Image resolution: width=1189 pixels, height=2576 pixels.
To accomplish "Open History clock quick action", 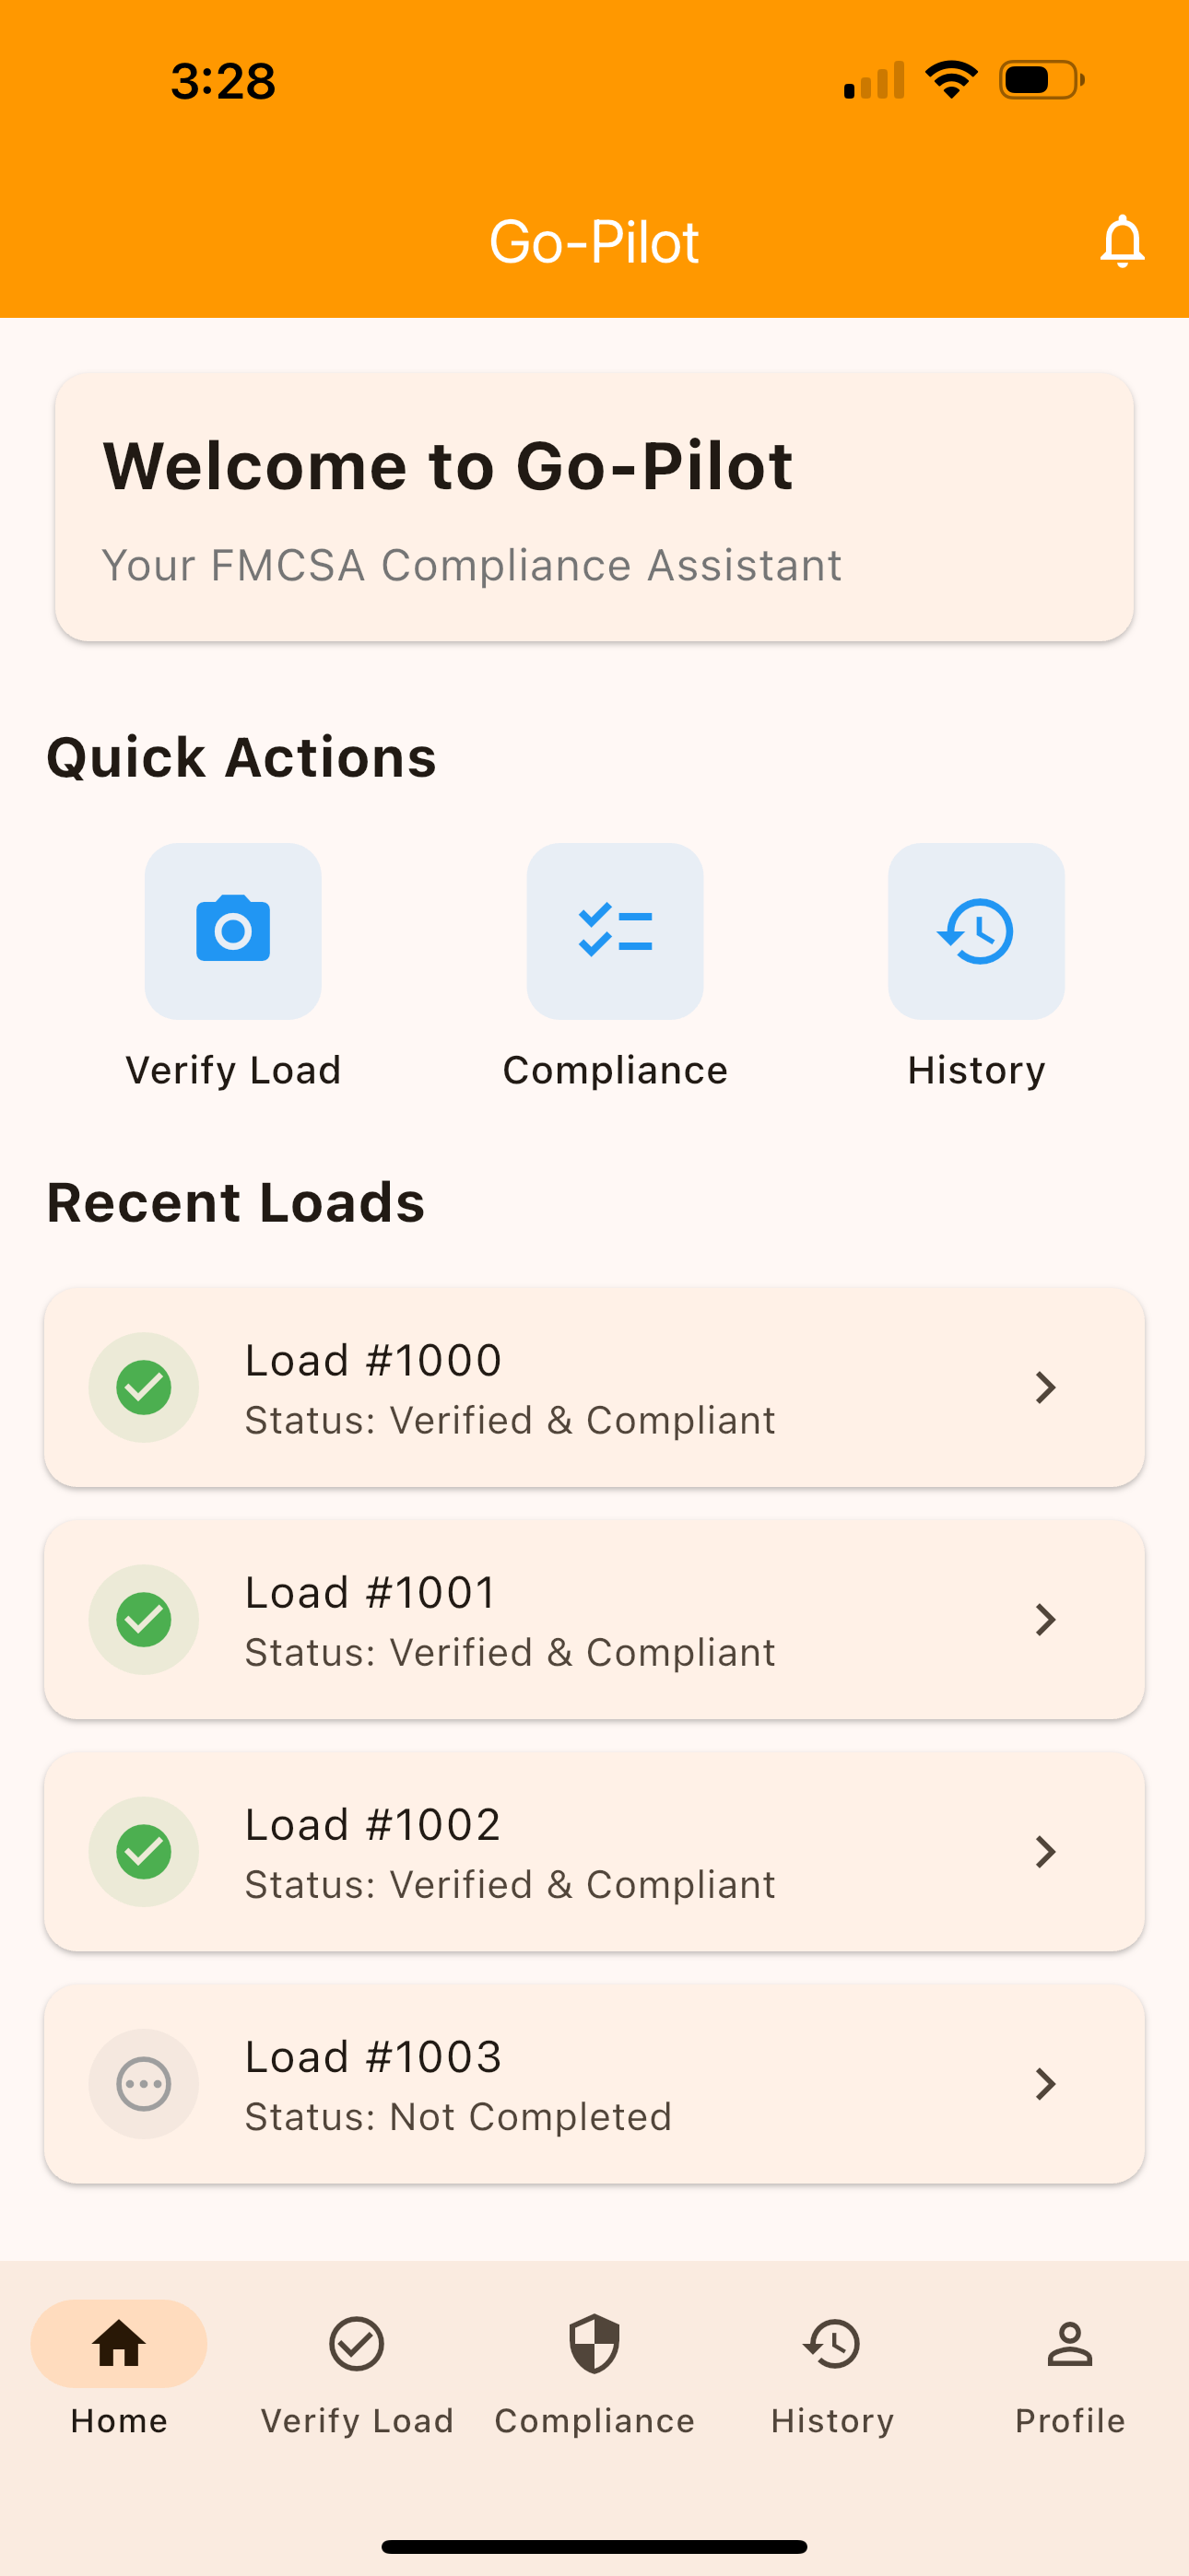I will [x=976, y=931].
